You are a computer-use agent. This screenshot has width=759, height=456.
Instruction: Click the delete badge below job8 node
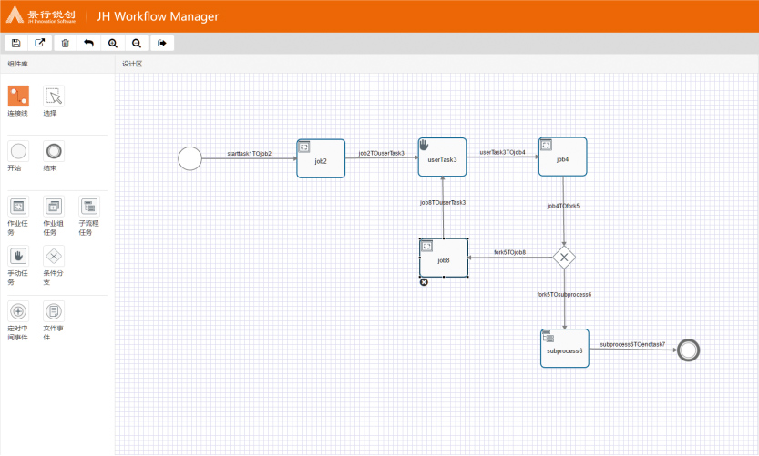[424, 282]
